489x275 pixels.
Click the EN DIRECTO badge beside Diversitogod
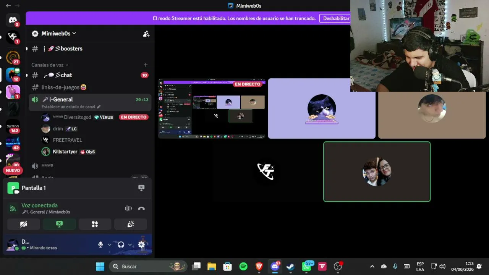(133, 117)
